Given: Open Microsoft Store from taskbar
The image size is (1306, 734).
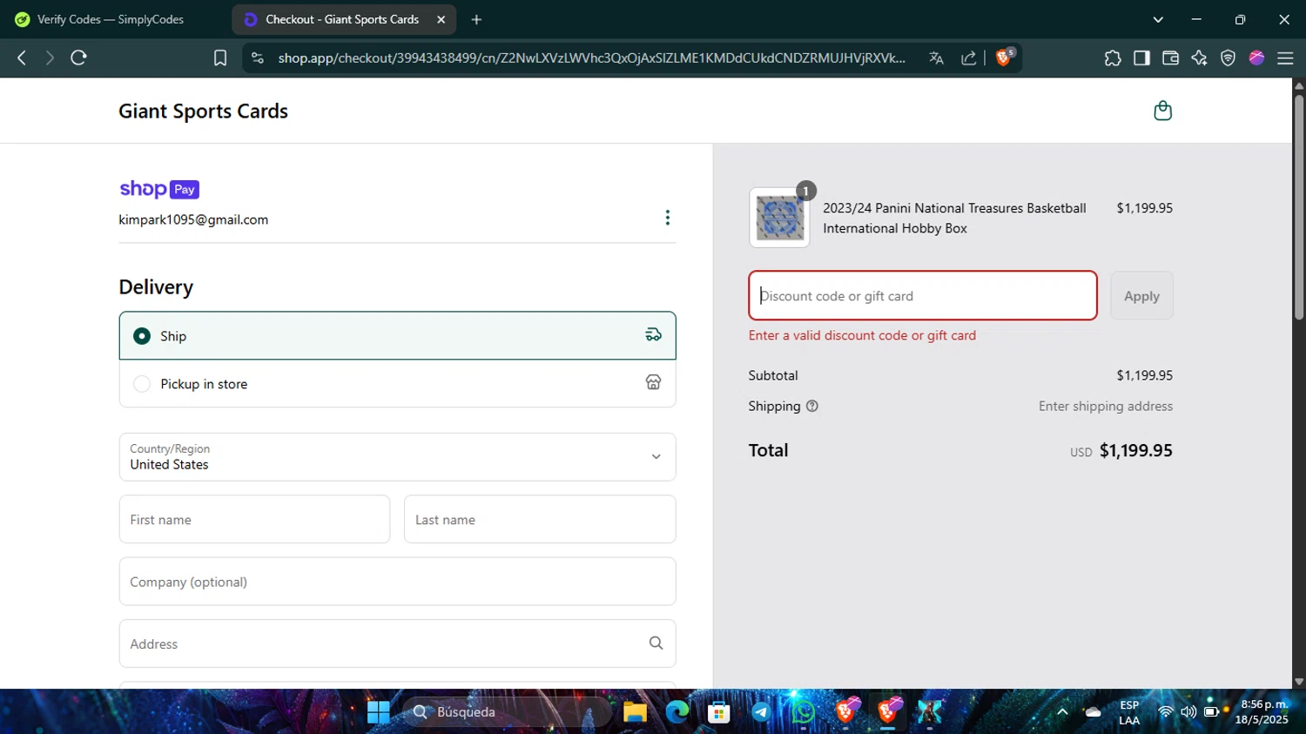Looking at the screenshot, I should 718,712.
